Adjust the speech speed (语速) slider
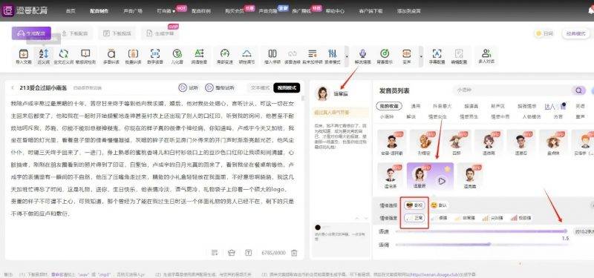This screenshot has width=594, height=278. (481, 231)
